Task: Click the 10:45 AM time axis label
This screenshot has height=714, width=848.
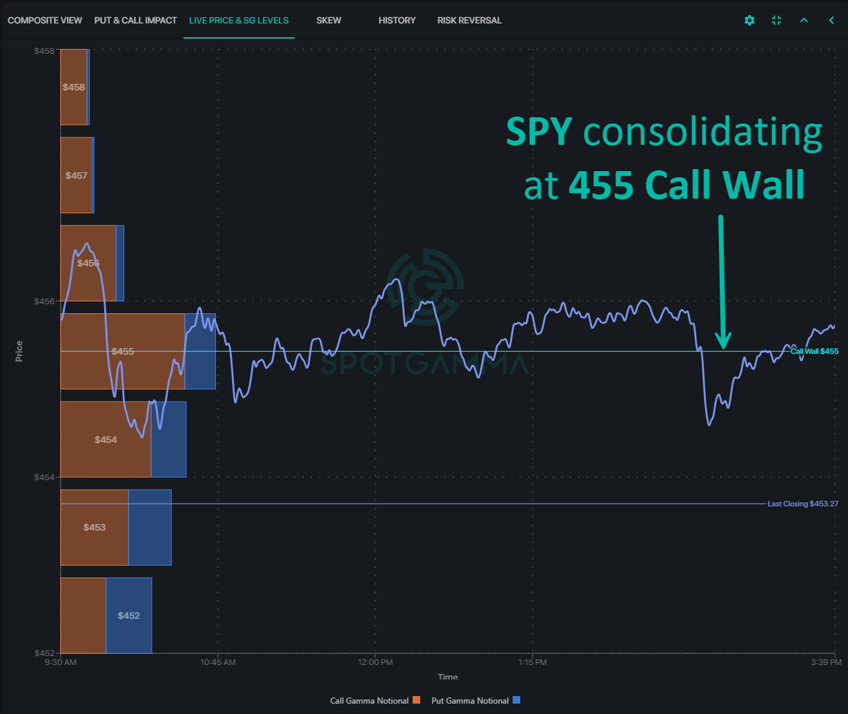Action: coord(218,662)
